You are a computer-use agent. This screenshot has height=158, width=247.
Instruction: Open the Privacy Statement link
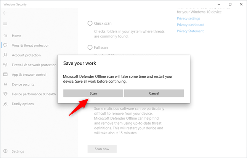pos(190,31)
